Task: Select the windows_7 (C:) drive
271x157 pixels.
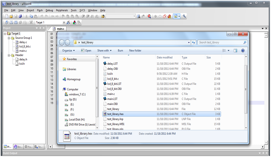Action: pos(77,94)
